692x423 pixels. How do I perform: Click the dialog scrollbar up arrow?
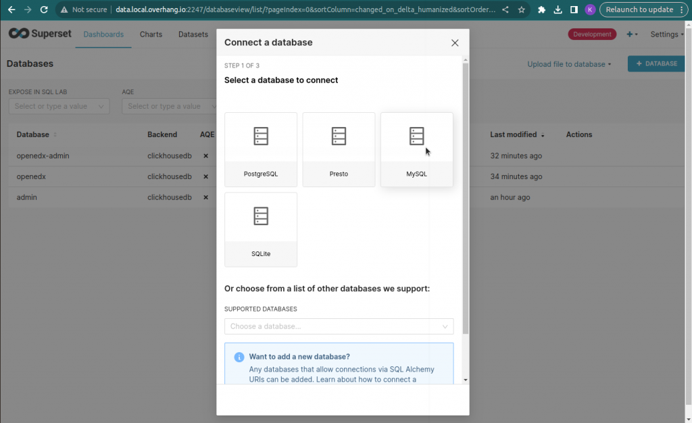tap(466, 59)
